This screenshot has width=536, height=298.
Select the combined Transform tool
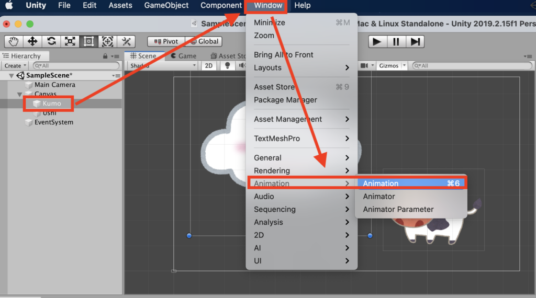pyautogui.click(x=107, y=42)
